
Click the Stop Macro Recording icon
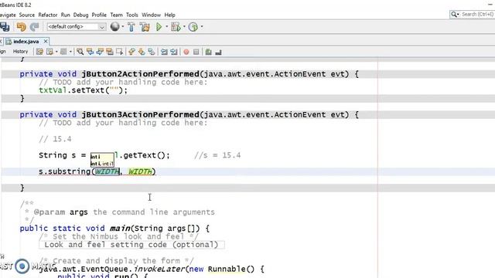(x=196, y=52)
